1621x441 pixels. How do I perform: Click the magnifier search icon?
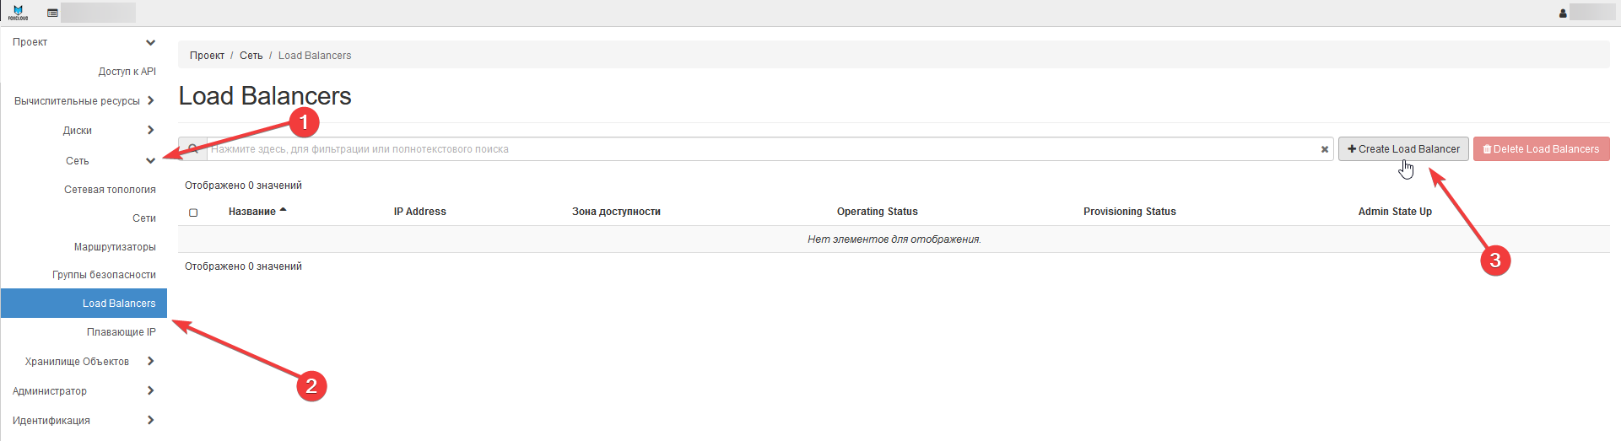pos(192,149)
